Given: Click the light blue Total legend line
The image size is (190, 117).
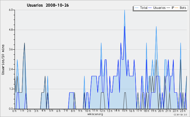Looking at the screenshot, I should 136,8.
